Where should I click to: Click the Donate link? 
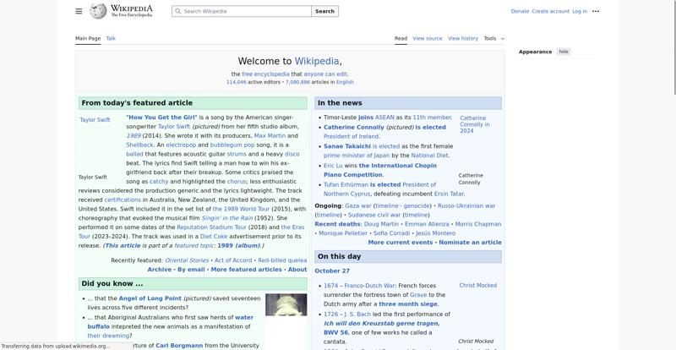pos(520,11)
